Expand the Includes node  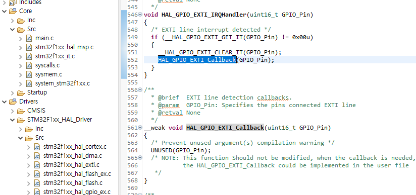pyautogui.click(x=4, y=3)
